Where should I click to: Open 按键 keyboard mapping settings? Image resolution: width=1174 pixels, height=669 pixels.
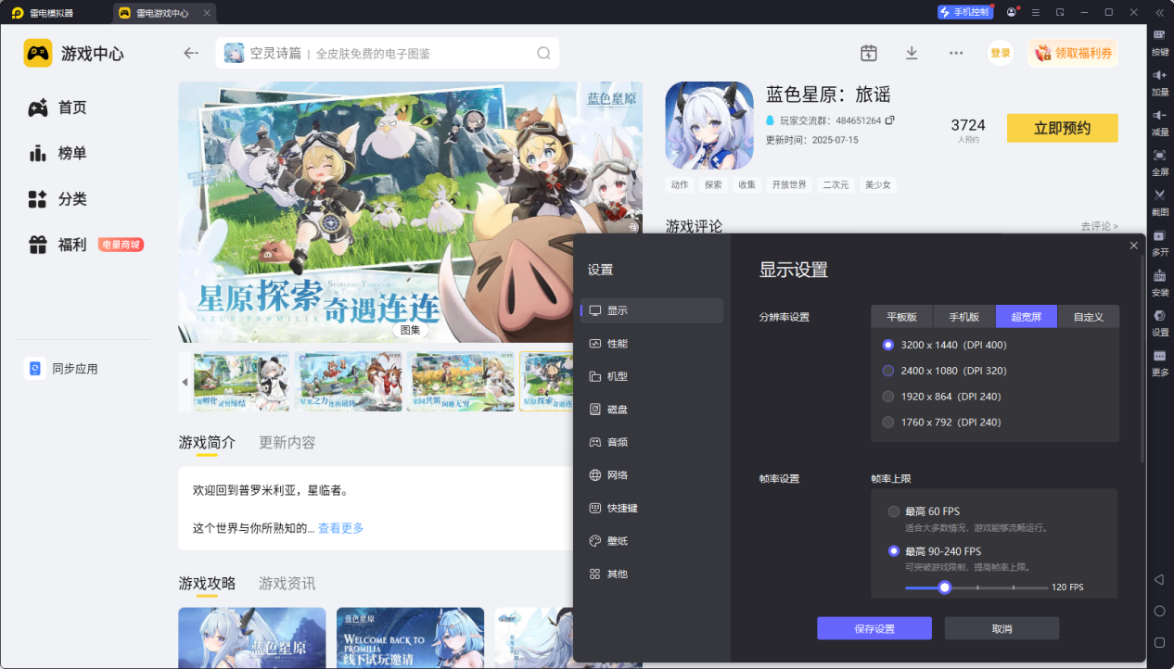[x=1159, y=37]
